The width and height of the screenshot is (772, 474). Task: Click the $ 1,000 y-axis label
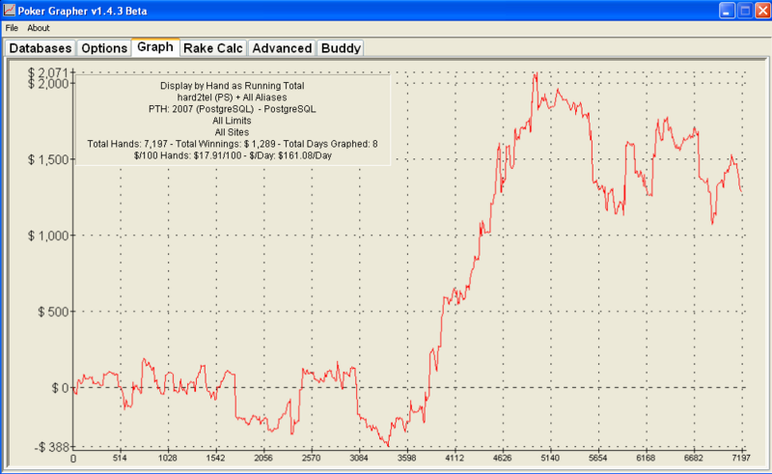coord(49,236)
